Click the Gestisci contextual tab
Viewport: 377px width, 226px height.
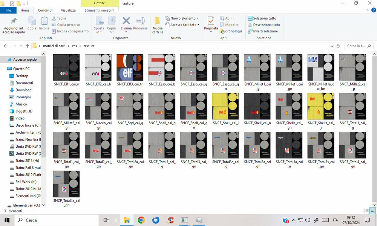click(x=100, y=3)
